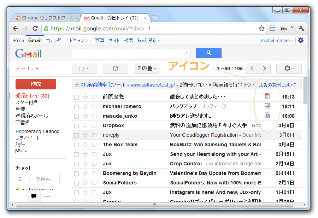
Task: Bookmark page with the star icon
Action: coord(261,28)
